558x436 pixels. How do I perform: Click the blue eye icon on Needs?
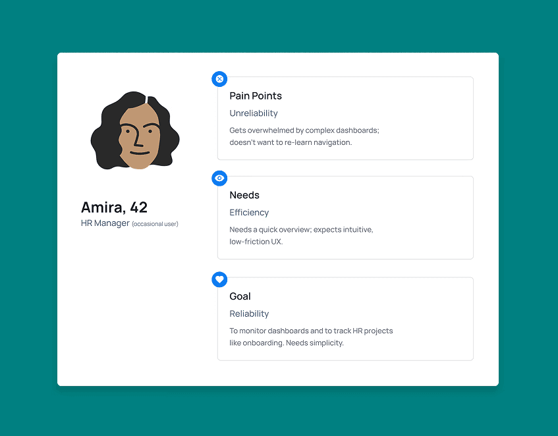click(219, 178)
